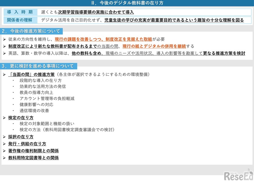The image size is (254, 181).
Task: Click the arrow bullet beside '採択の在り方'
Action: point(4,137)
